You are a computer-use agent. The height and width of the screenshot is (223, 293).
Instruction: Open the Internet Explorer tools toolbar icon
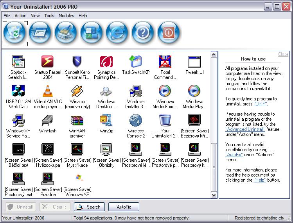click(117, 33)
